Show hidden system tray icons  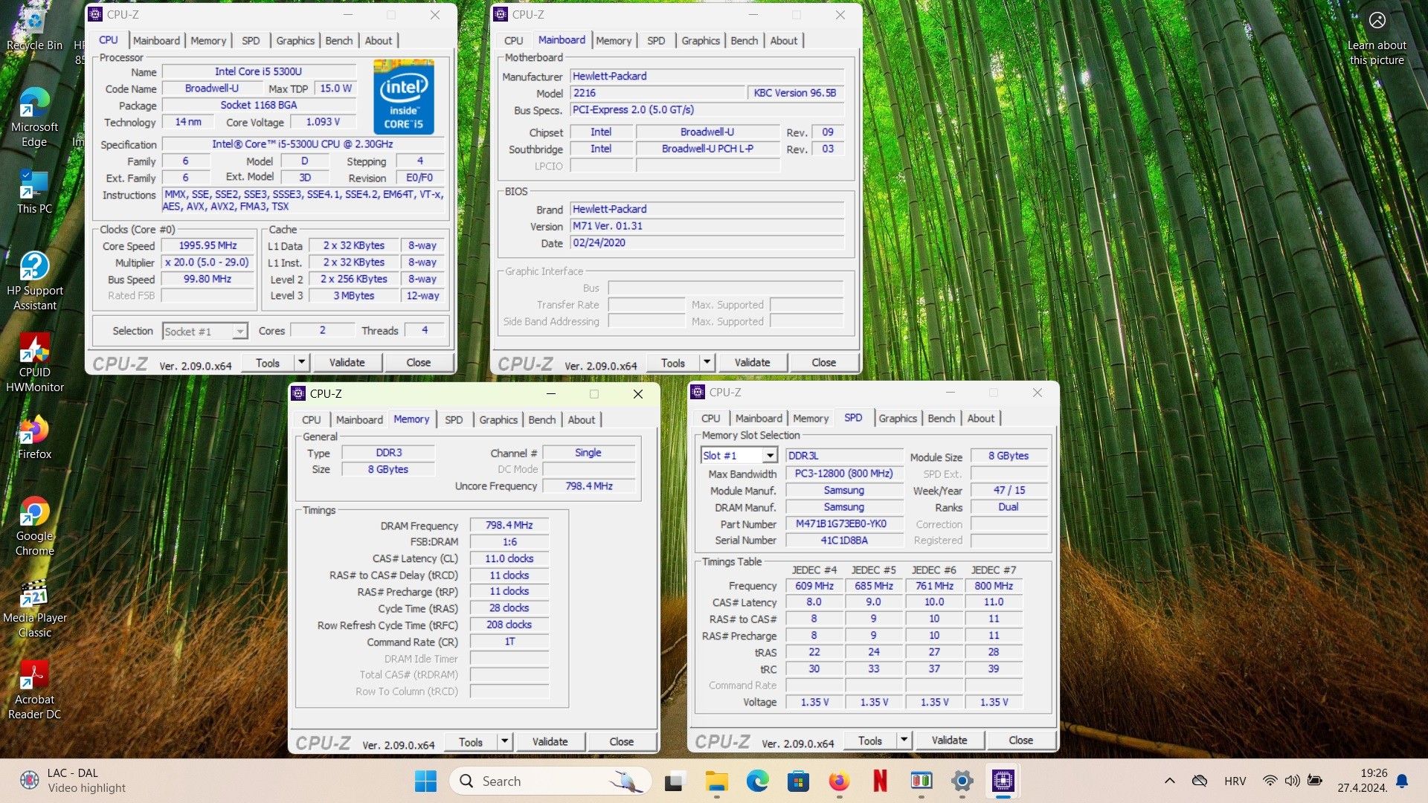[x=1169, y=781]
